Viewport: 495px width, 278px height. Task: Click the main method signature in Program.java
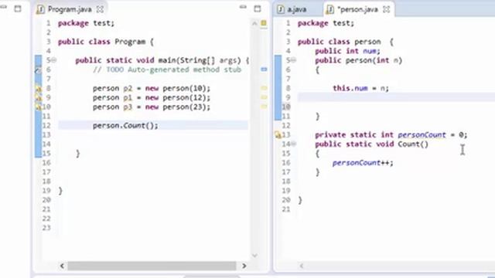tap(162, 60)
